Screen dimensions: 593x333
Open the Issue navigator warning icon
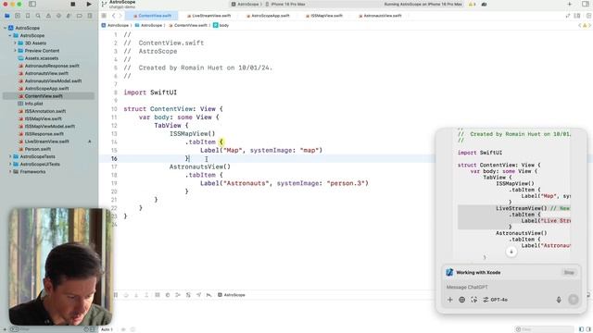pyautogui.click(x=48, y=16)
